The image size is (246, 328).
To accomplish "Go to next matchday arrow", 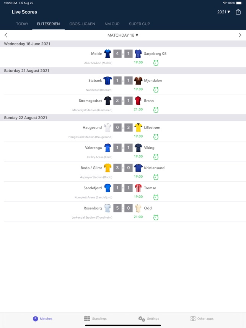I will tap(240, 35).
